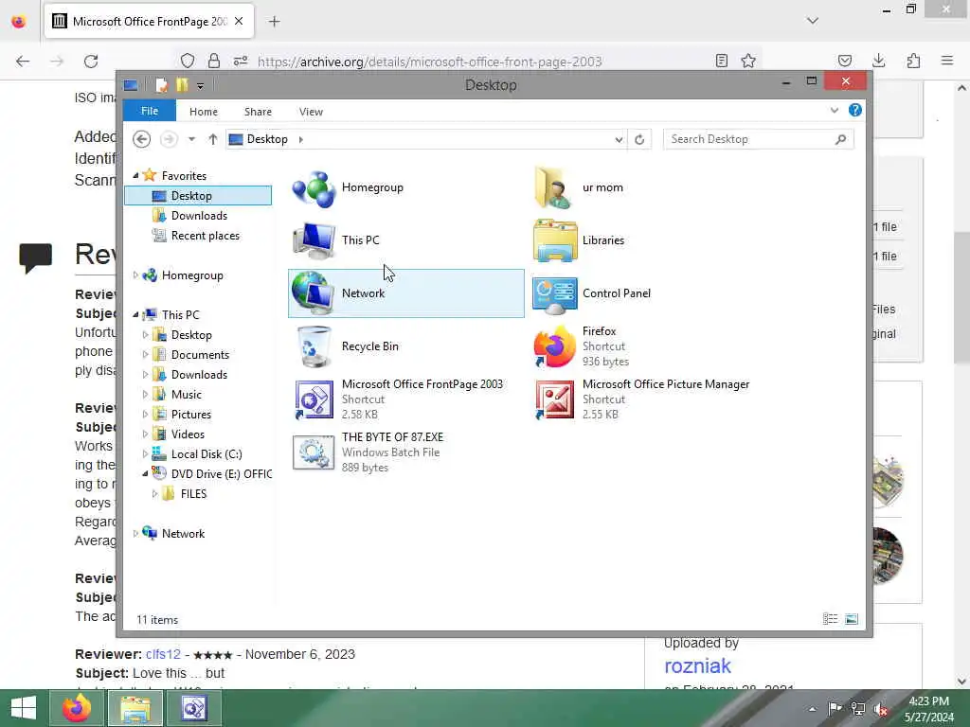Collapse the This PC tree node

[x=135, y=314]
